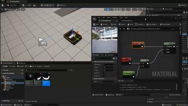Collapse the Multiply node using its chevron
188x106 pixels.
point(148,60)
